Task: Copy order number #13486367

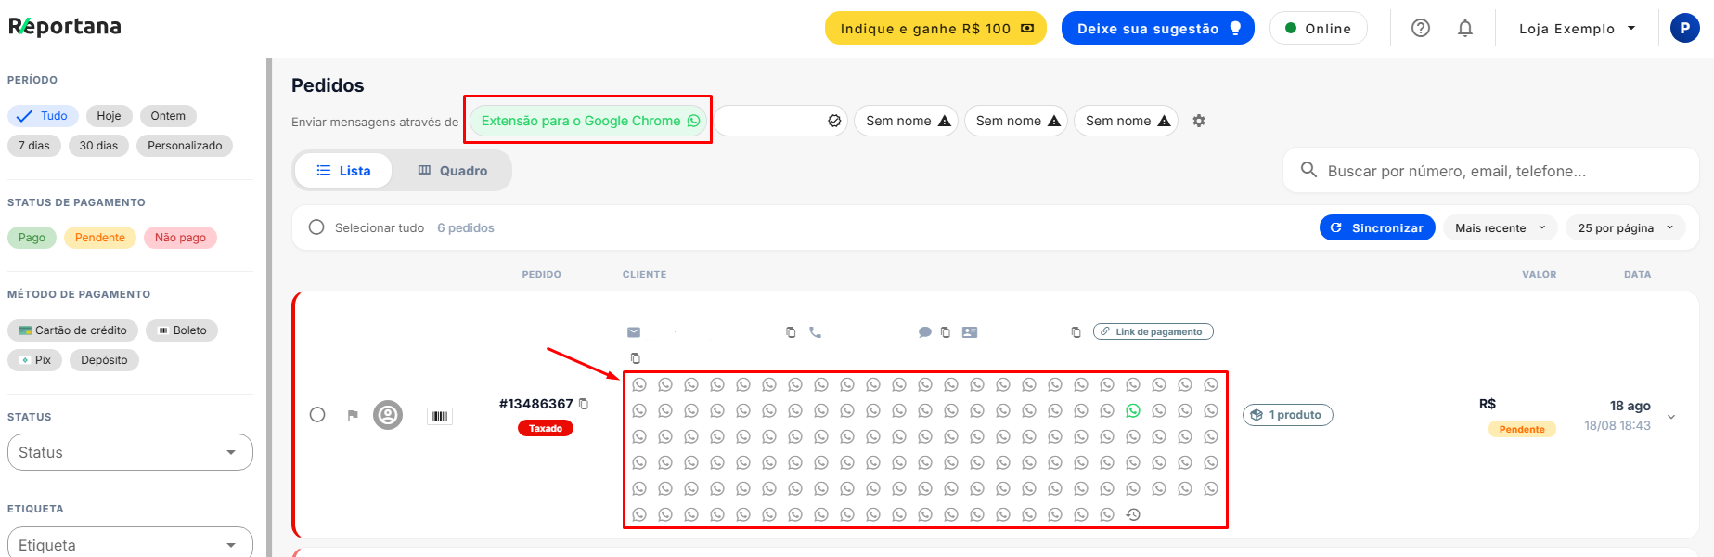Action: pos(584,404)
